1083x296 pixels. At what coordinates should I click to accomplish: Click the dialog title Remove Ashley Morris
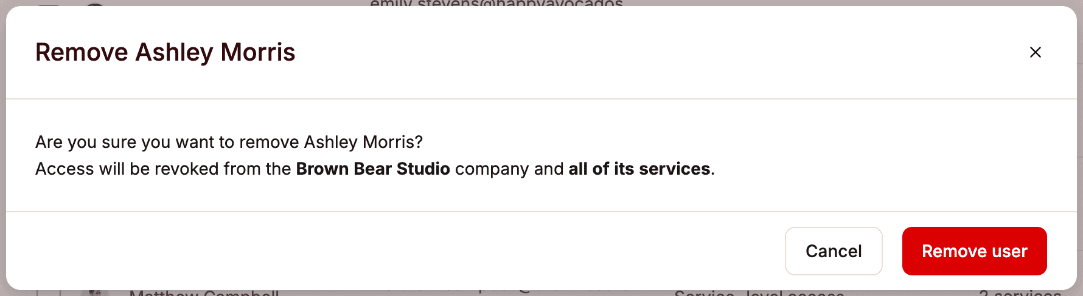(x=165, y=52)
